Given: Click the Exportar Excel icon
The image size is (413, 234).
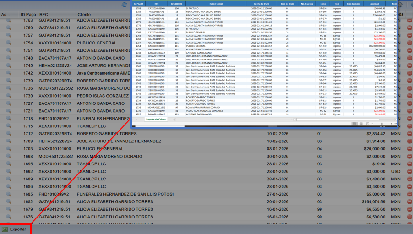Looking at the screenshot, I should coord(5,229).
